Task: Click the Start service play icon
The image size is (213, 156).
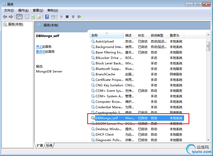Action: (x=61, y=17)
